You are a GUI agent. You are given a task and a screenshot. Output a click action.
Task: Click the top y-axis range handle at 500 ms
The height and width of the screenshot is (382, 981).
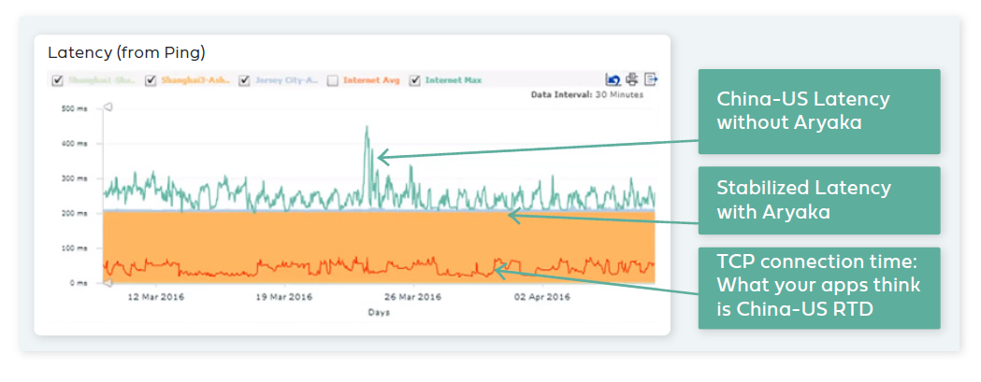pyautogui.click(x=107, y=107)
